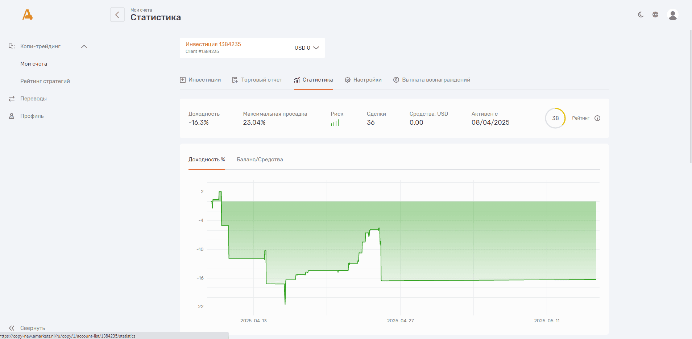Open the Торговый отчет tab
The height and width of the screenshot is (339, 692).
click(257, 80)
